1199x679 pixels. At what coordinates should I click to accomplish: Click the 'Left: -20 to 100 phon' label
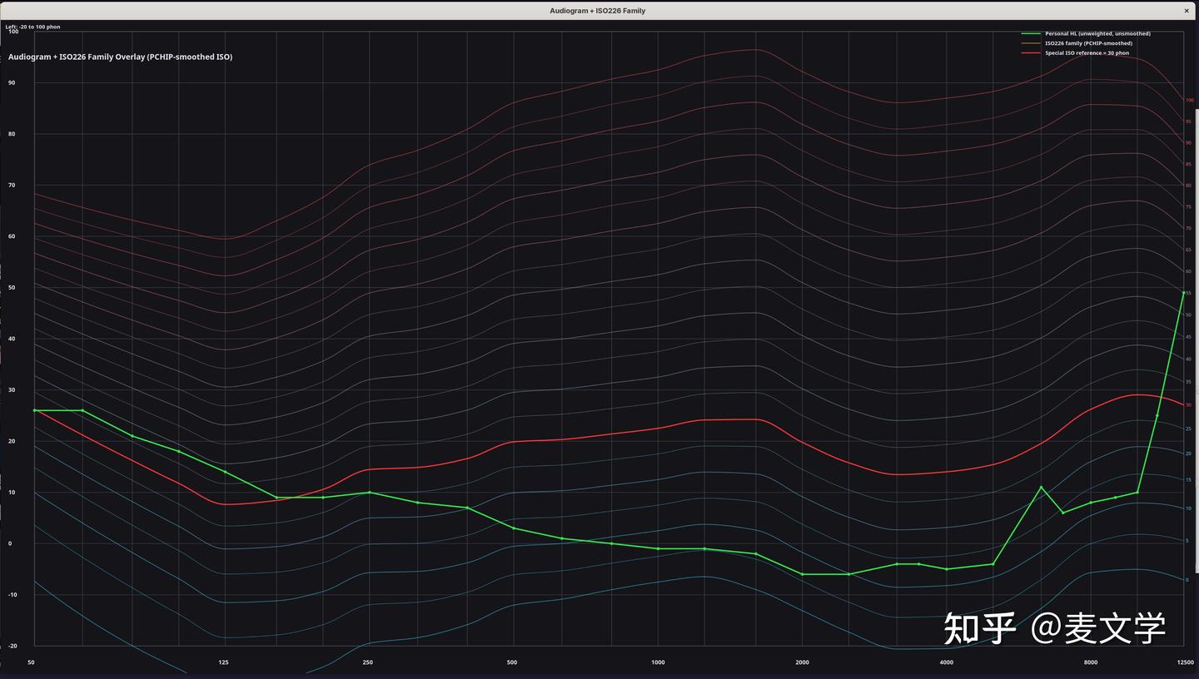tap(33, 27)
